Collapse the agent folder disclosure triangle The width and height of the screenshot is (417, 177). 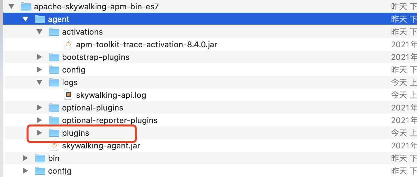pyautogui.click(x=26, y=19)
